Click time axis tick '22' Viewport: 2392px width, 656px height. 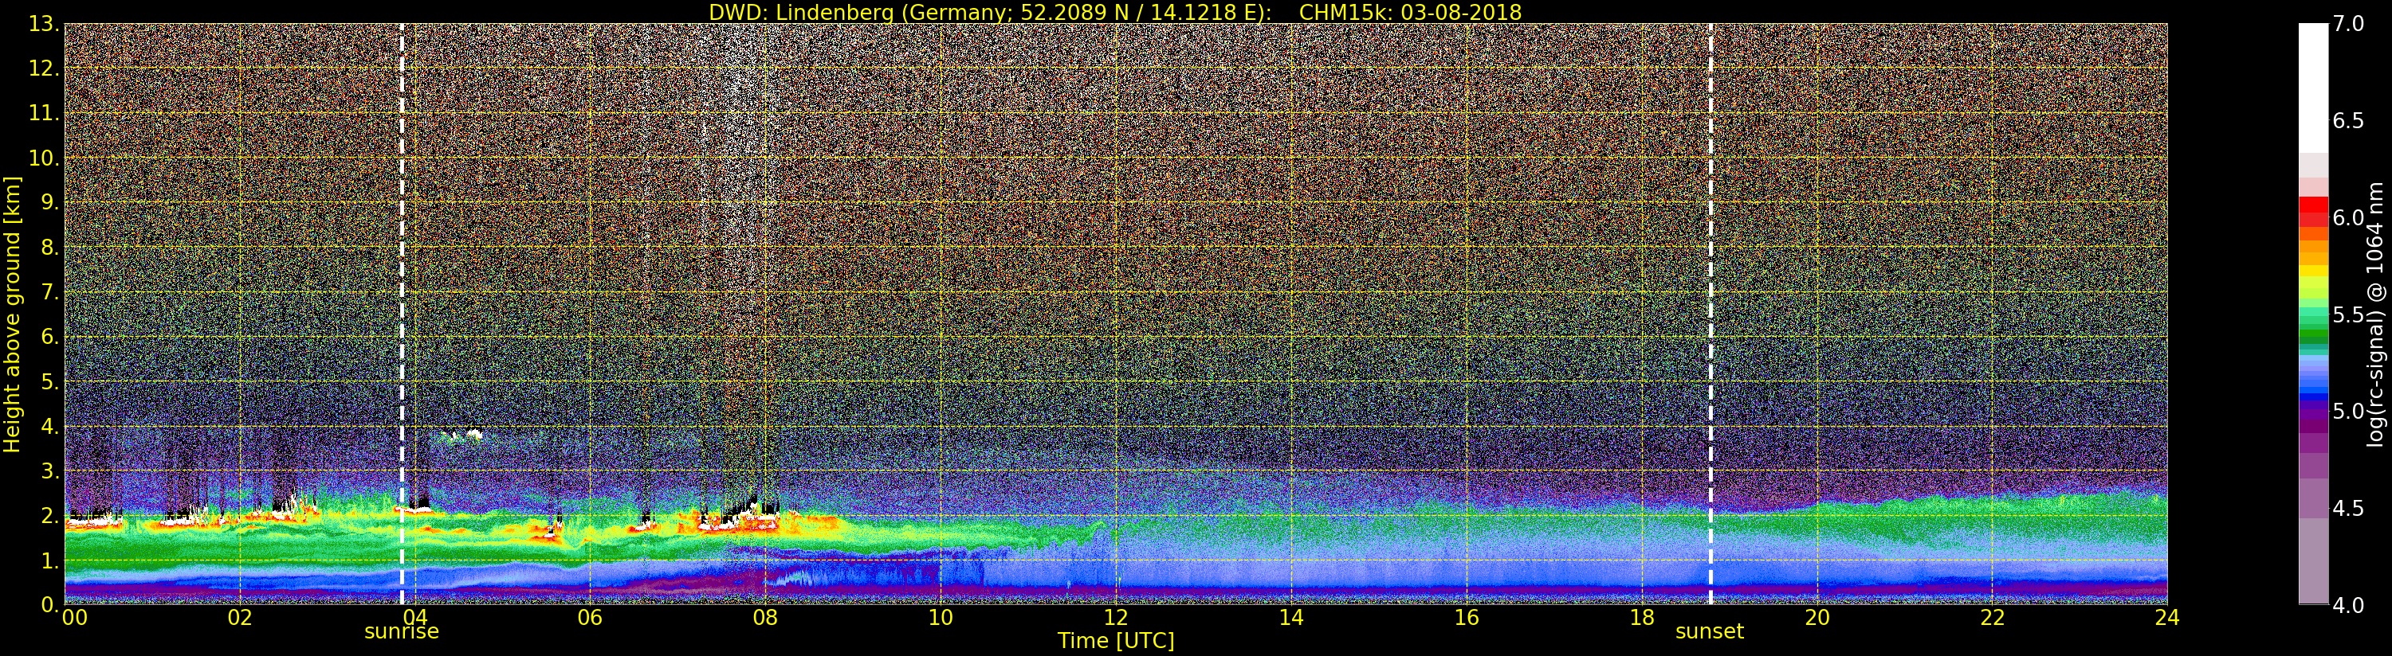(x=1992, y=617)
